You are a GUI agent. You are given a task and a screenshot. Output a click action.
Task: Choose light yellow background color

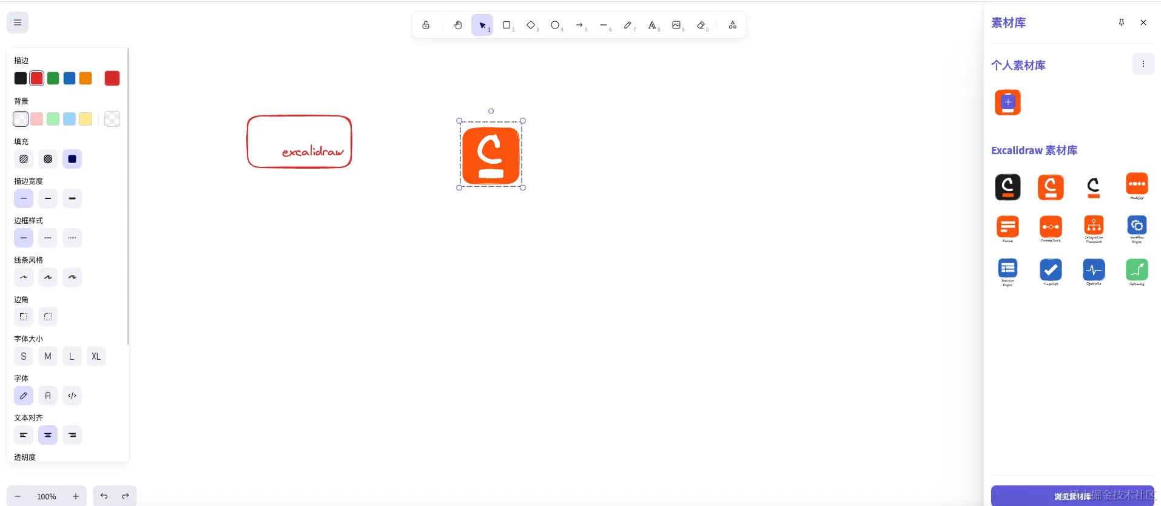click(86, 119)
